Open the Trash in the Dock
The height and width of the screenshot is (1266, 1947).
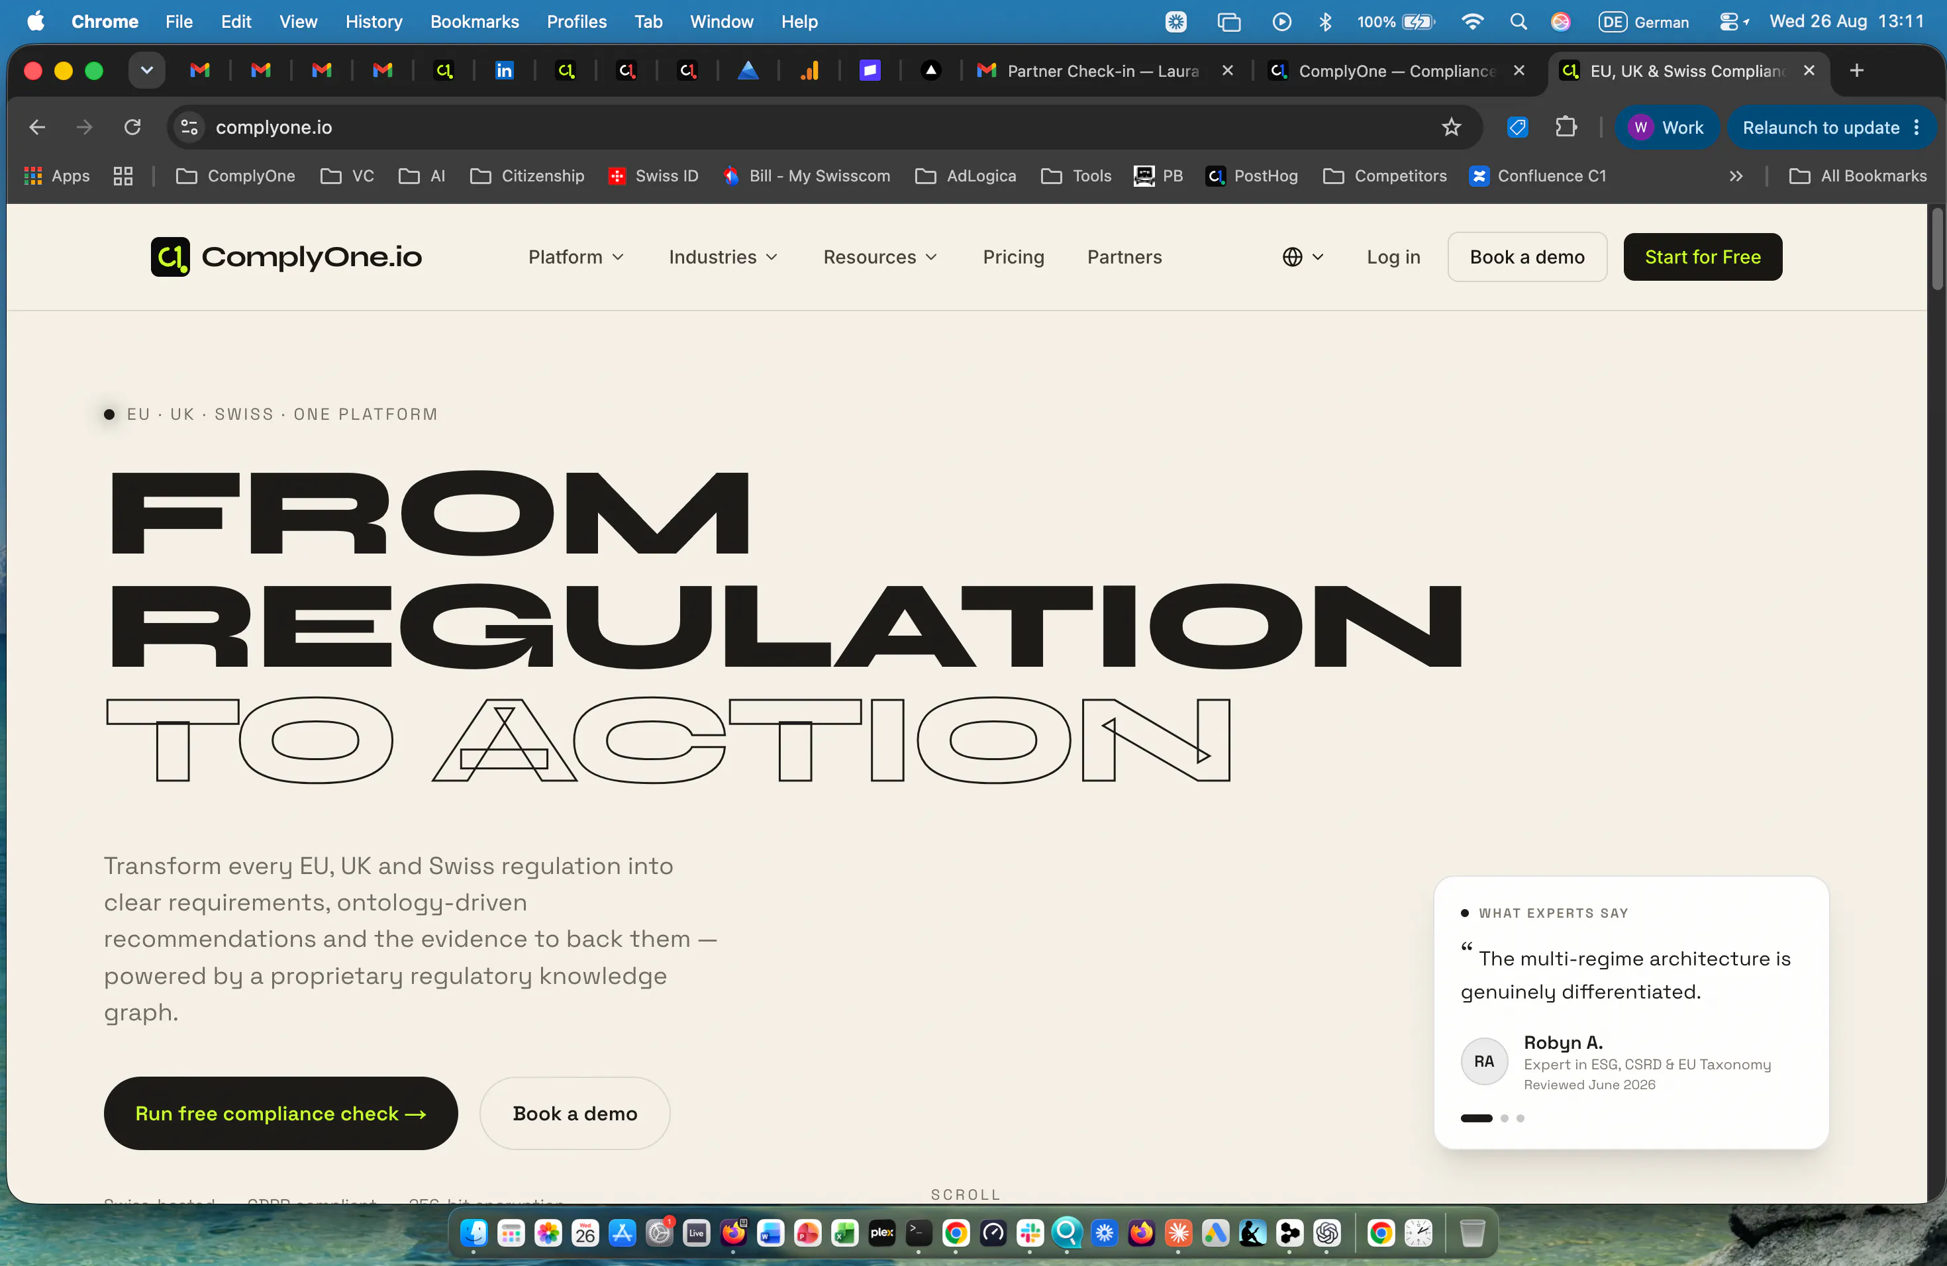click(x=1472, y=1232)
